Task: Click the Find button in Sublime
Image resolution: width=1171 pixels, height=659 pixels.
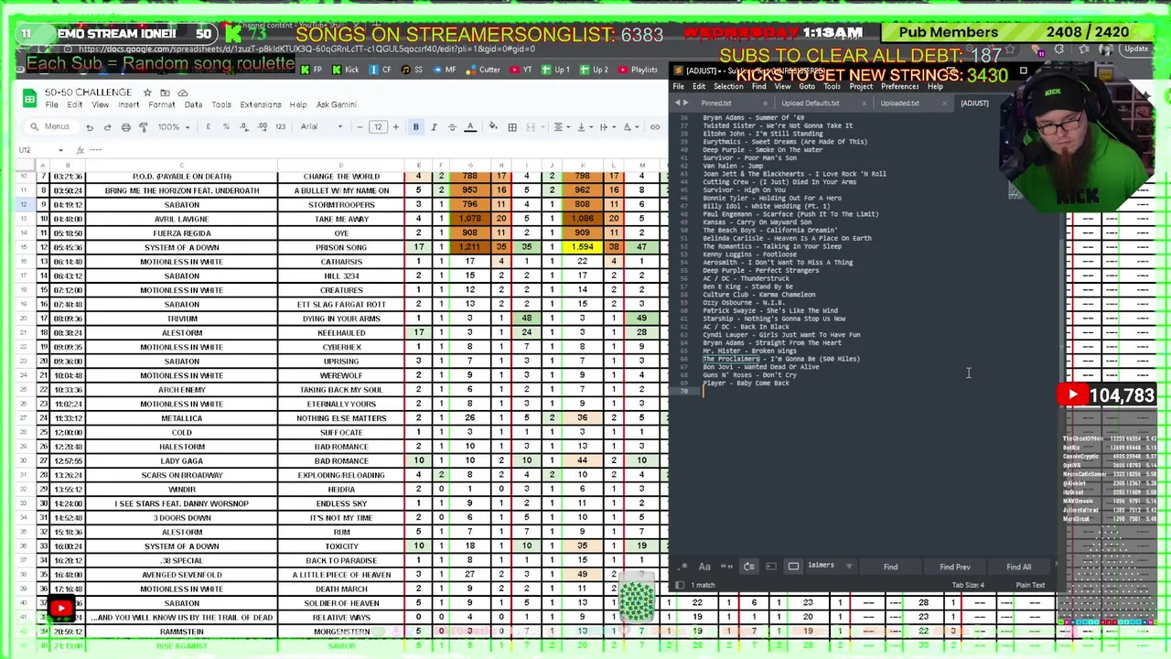Action: click(x=890, y=567)
